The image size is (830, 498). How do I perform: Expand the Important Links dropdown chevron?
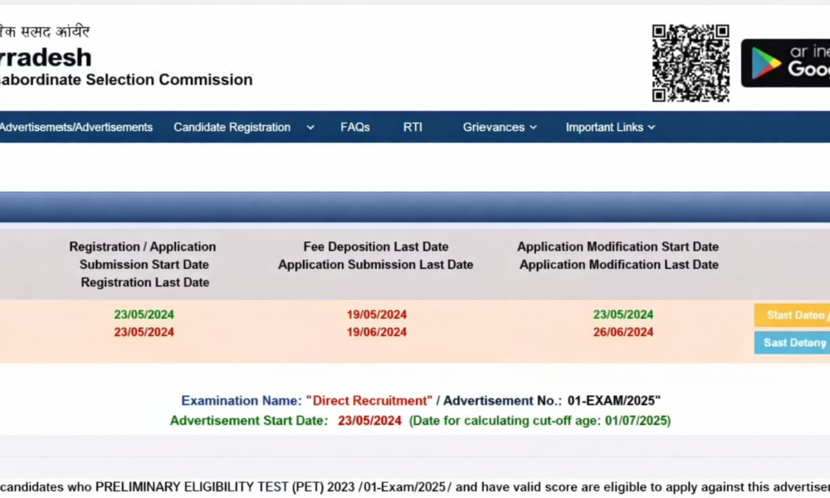(x=652, y=127)
